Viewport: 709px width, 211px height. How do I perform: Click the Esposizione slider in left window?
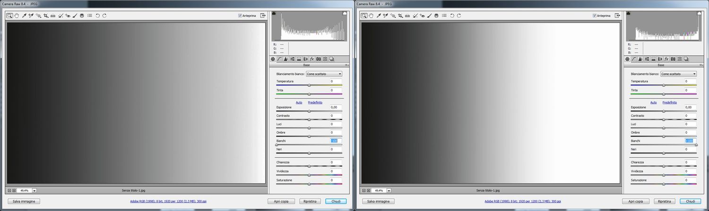pos(309,111)
